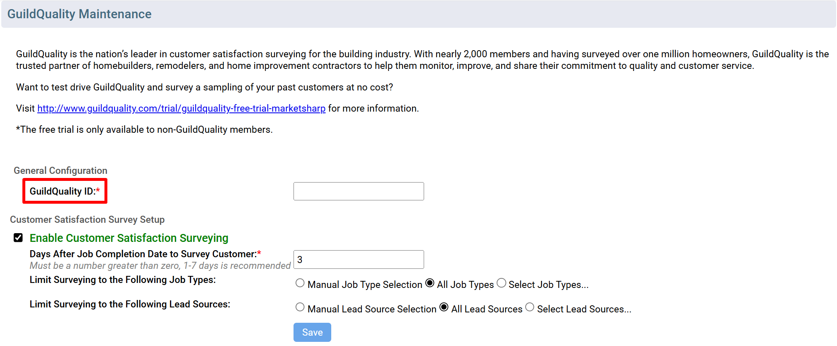
Task: Click the GuildQuality Maintenance page heading
Action: tap(80, 14)
